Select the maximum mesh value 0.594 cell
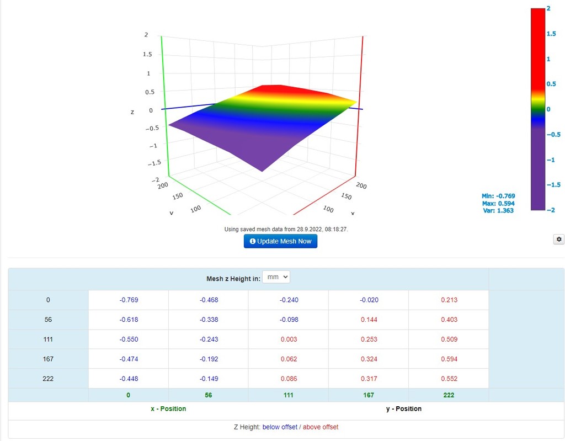Image resolution: width=565 pixels, height=441 pixels. (448, 359)
